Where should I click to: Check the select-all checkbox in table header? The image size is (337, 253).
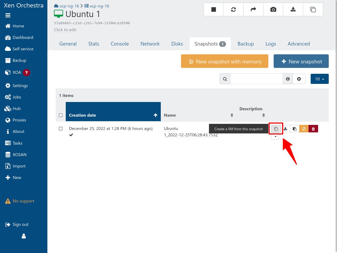(61, 115)
